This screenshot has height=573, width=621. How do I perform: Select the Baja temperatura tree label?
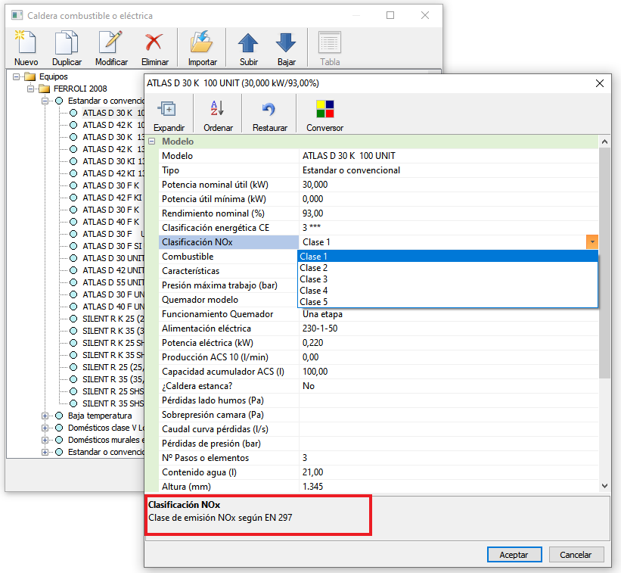[x=100, y=416]
